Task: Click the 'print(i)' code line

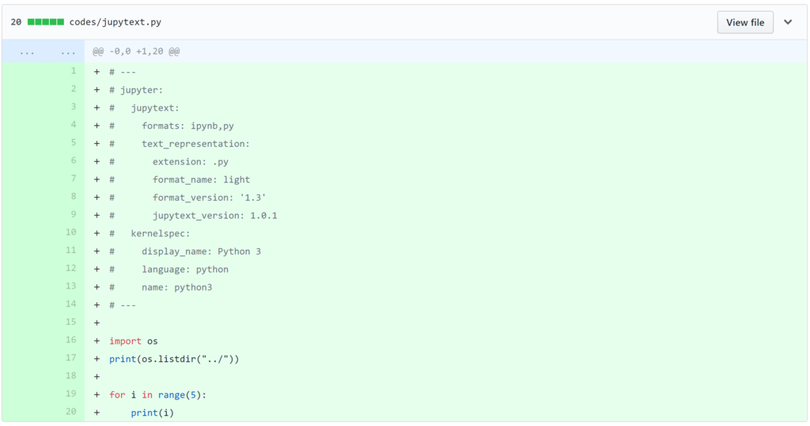Action: (153, 413)
